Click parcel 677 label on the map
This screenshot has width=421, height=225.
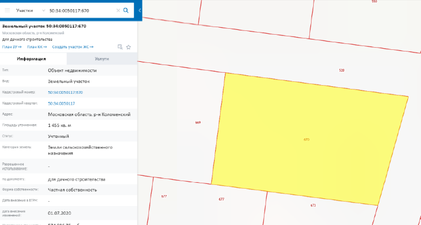tap(222, 200)
